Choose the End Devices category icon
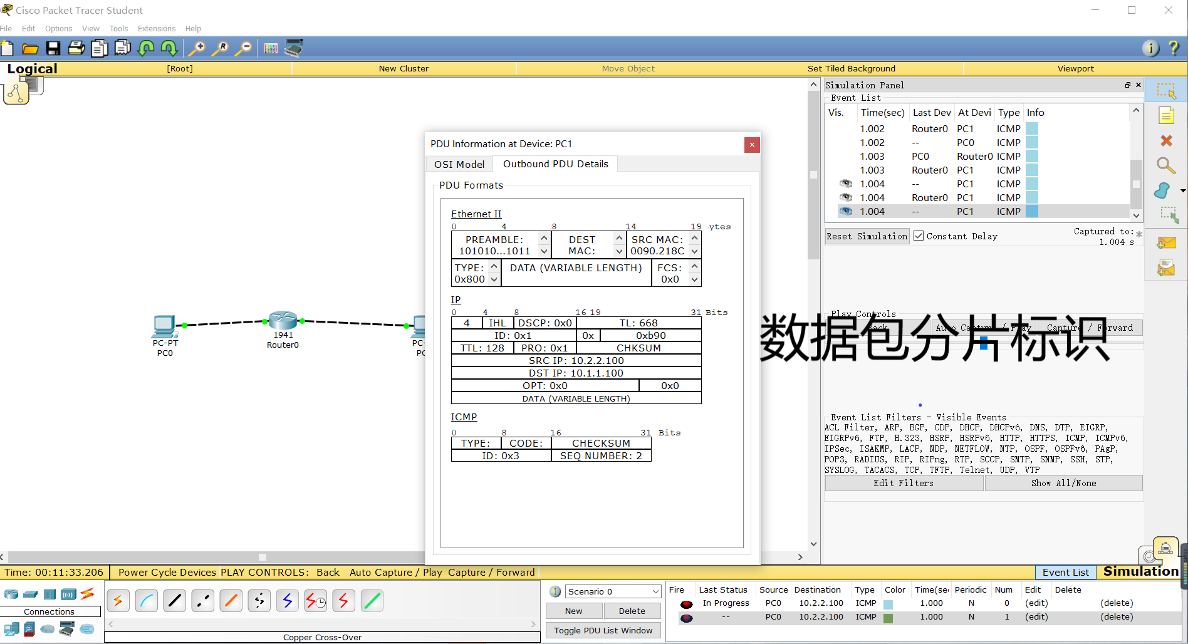 11,629
